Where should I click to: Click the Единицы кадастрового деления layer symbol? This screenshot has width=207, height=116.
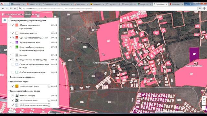pyautogui.click(x=17, y=38)
